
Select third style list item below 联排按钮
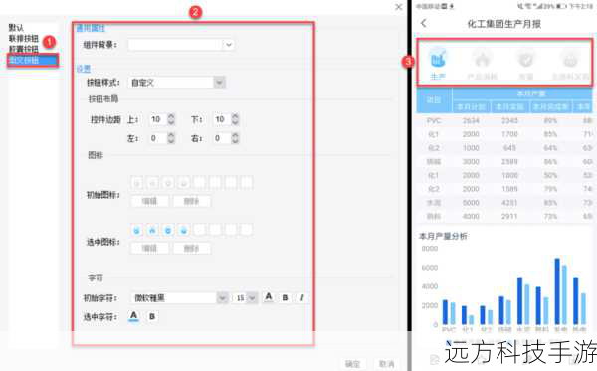[x=24, y=49]
